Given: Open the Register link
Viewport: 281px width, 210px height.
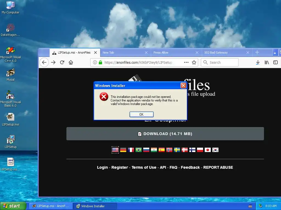Looking at the screenshot, I should point(120,167).
